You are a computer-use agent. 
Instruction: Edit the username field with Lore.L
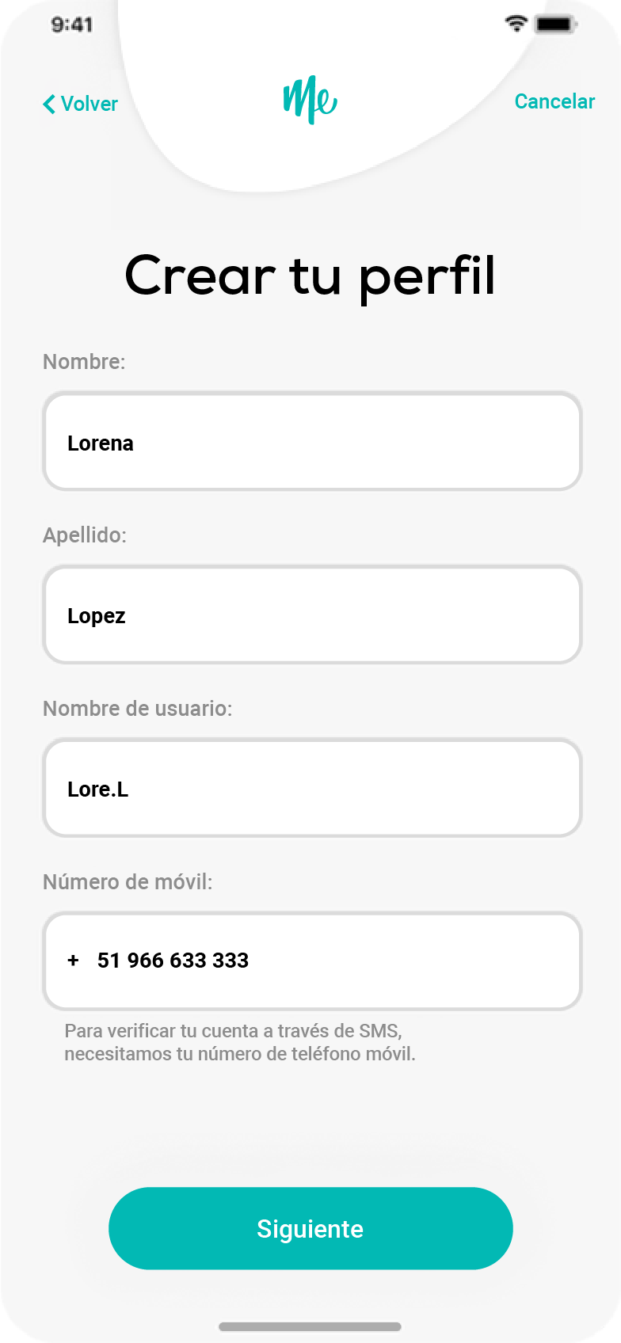pos(312,789)
